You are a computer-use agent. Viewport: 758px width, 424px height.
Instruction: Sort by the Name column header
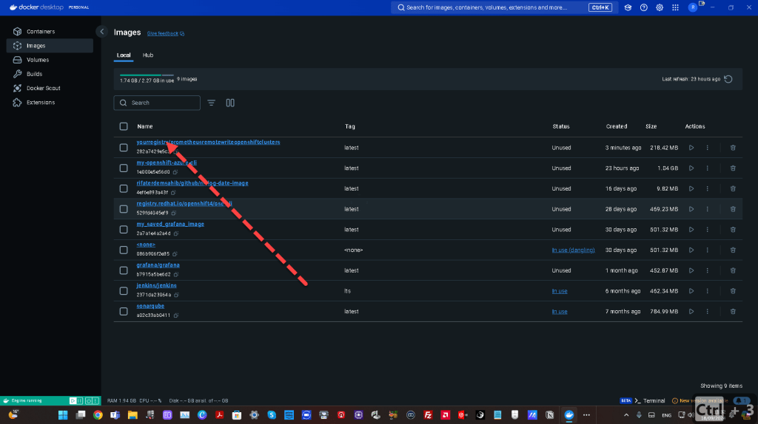144,126
